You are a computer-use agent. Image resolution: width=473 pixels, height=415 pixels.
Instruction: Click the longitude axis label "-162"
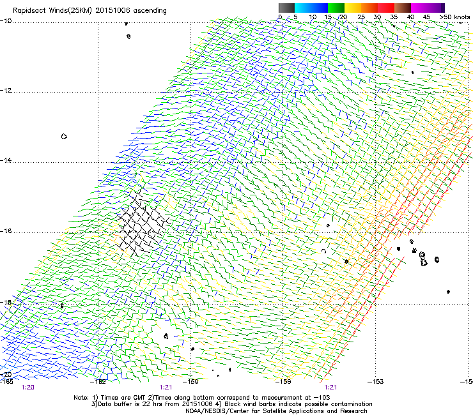coord(98,382)
